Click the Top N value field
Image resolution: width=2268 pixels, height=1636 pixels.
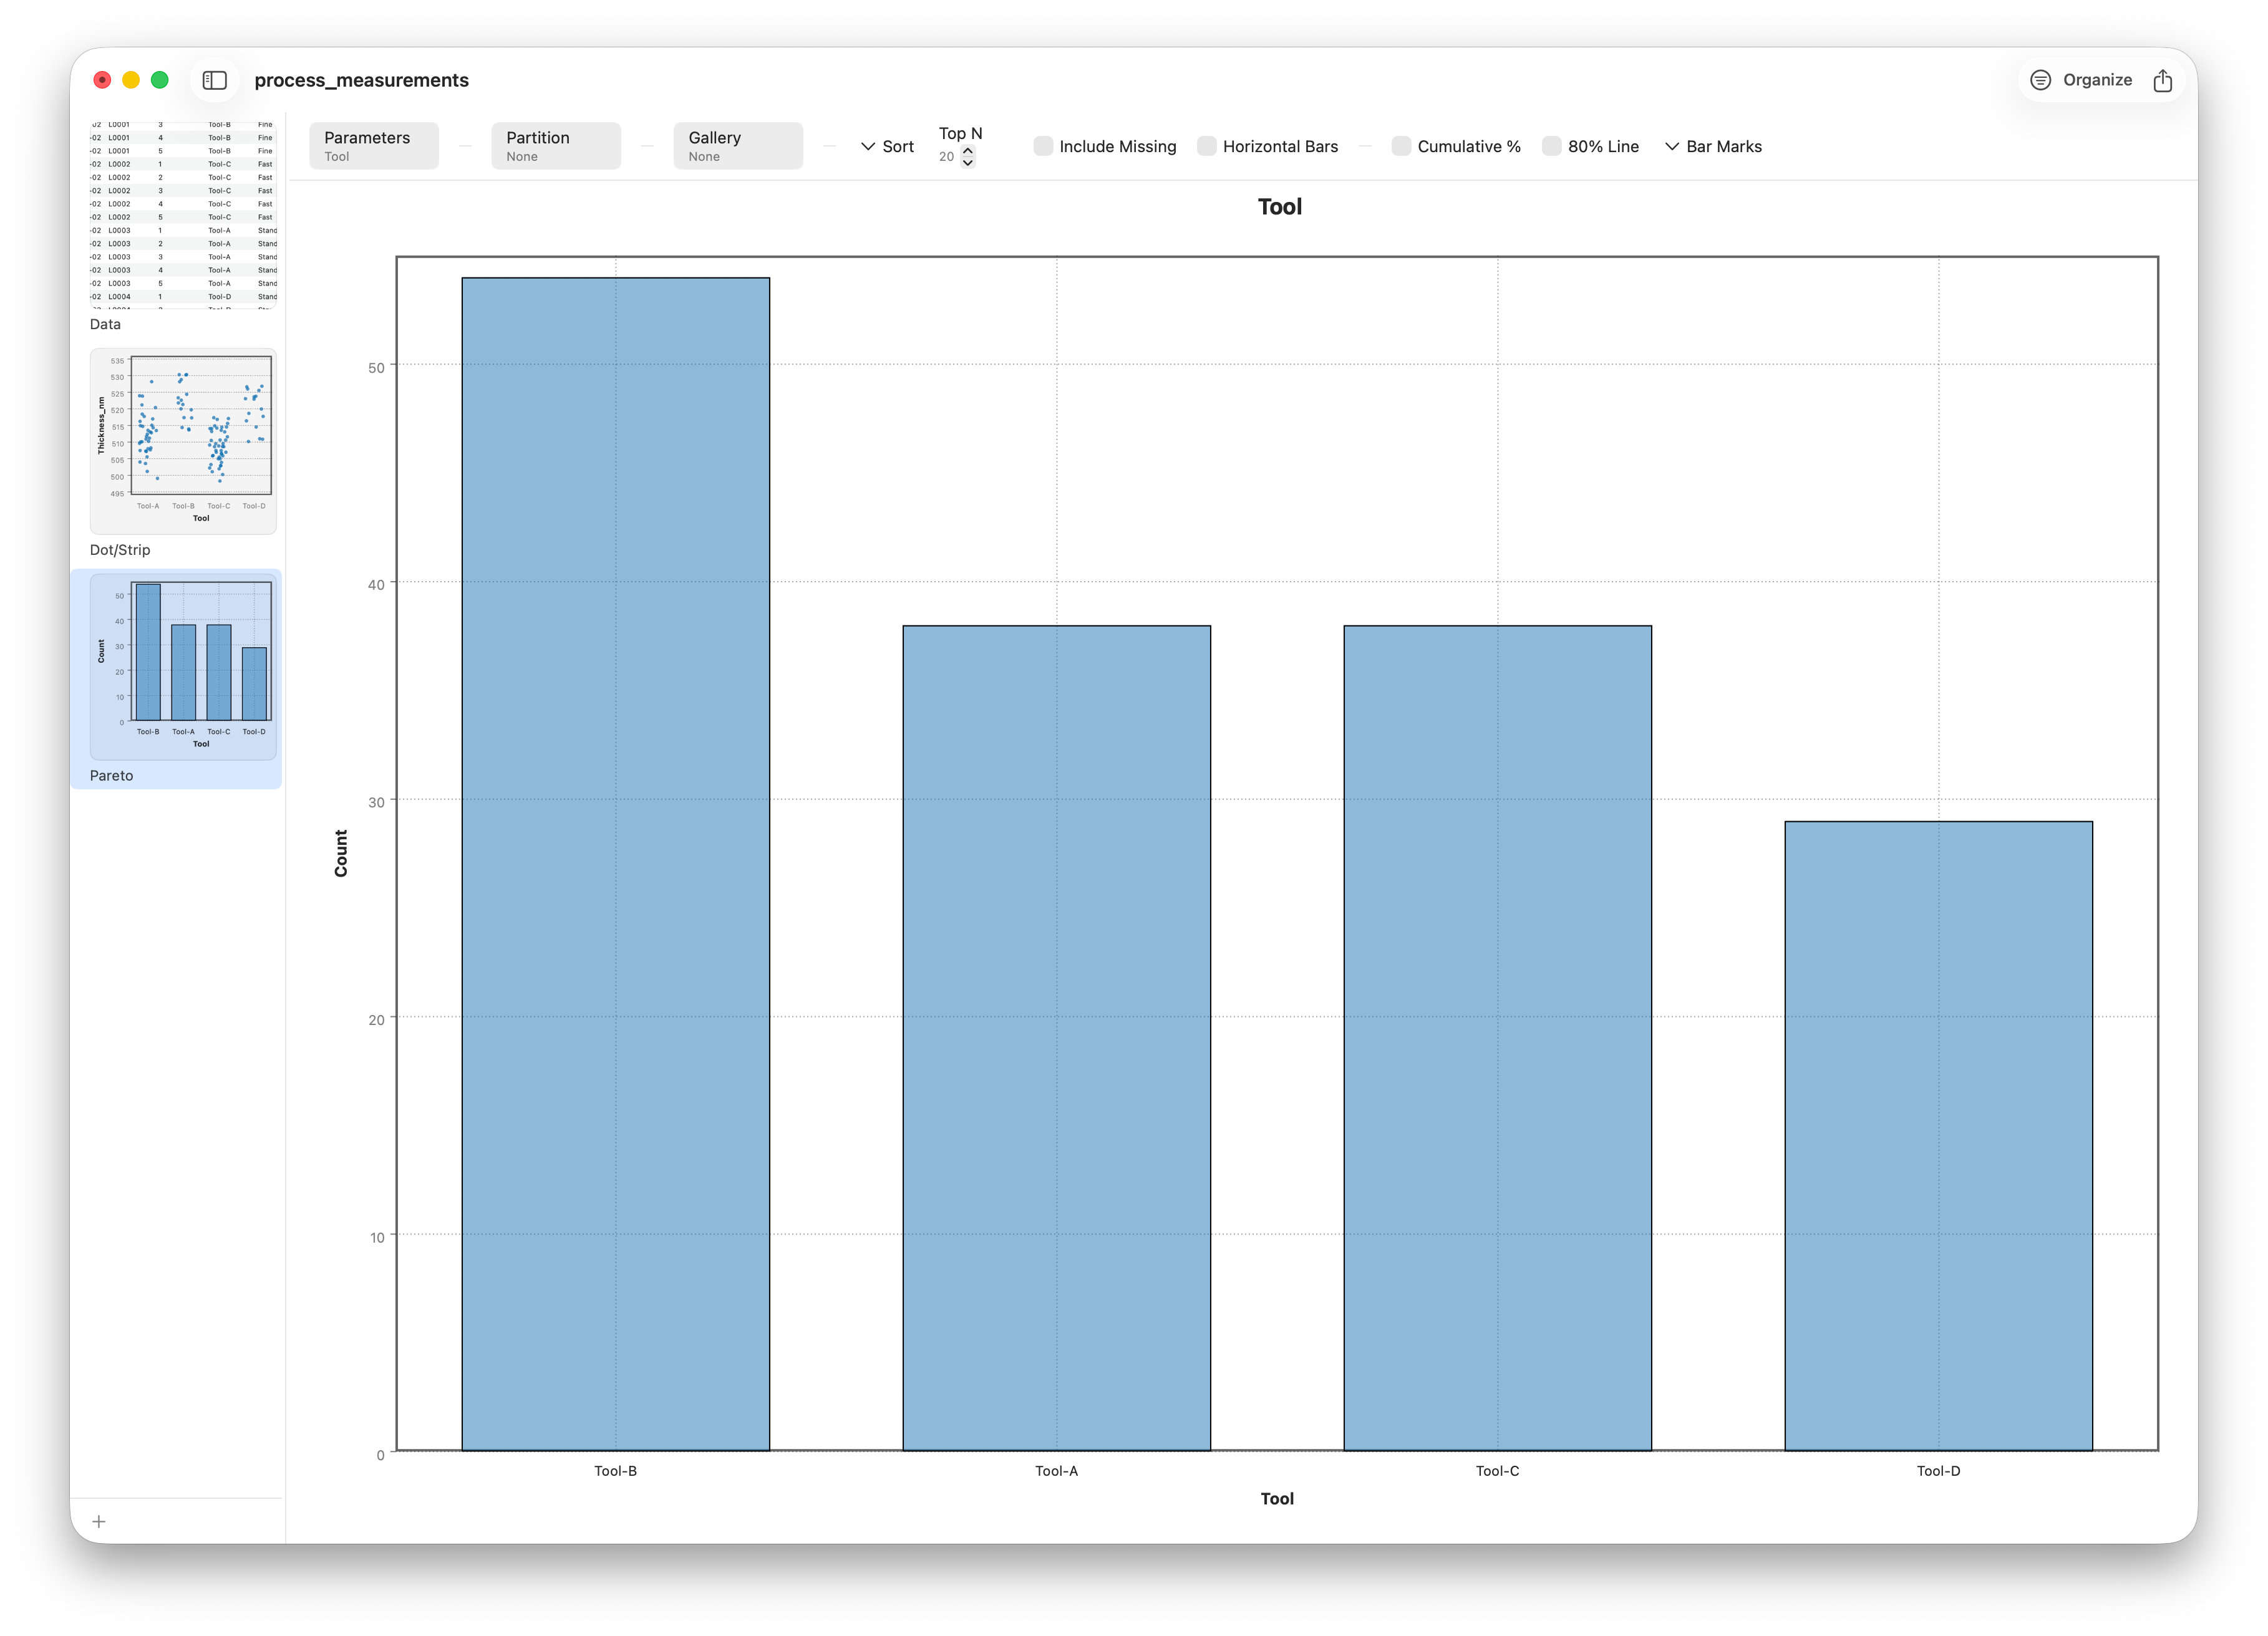click(946, 157)
